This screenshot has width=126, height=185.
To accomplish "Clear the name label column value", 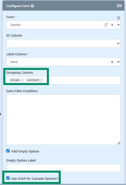I will pyautogui.click(x=112, y=62).
